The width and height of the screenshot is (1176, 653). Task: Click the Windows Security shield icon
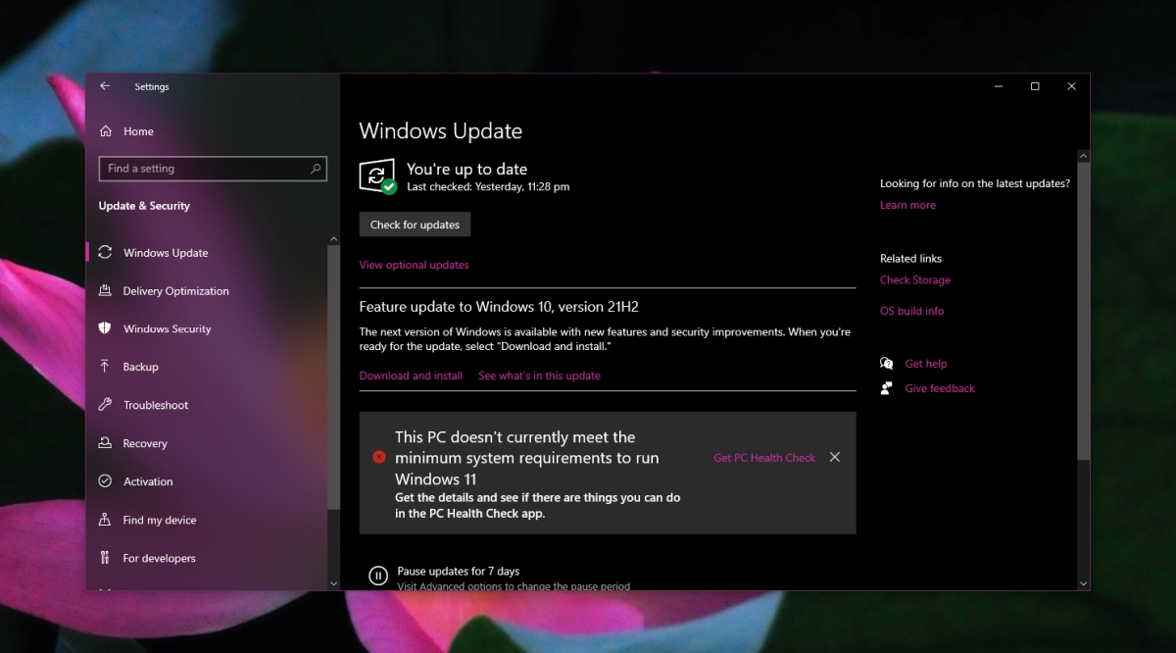point(105,328)
